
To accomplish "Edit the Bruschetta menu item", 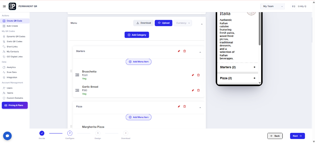I will pos(193,75).
